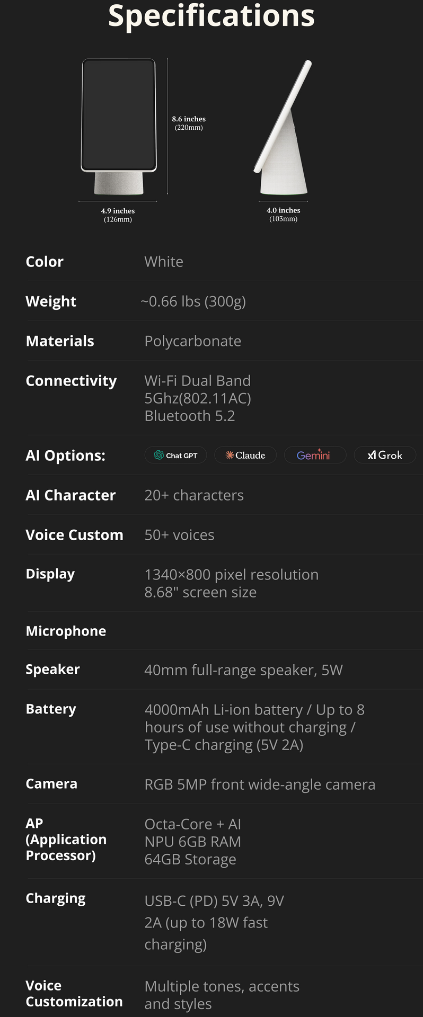
Task: Click the AI Options label
Action: pyautogui.click(x=65, y=456)
